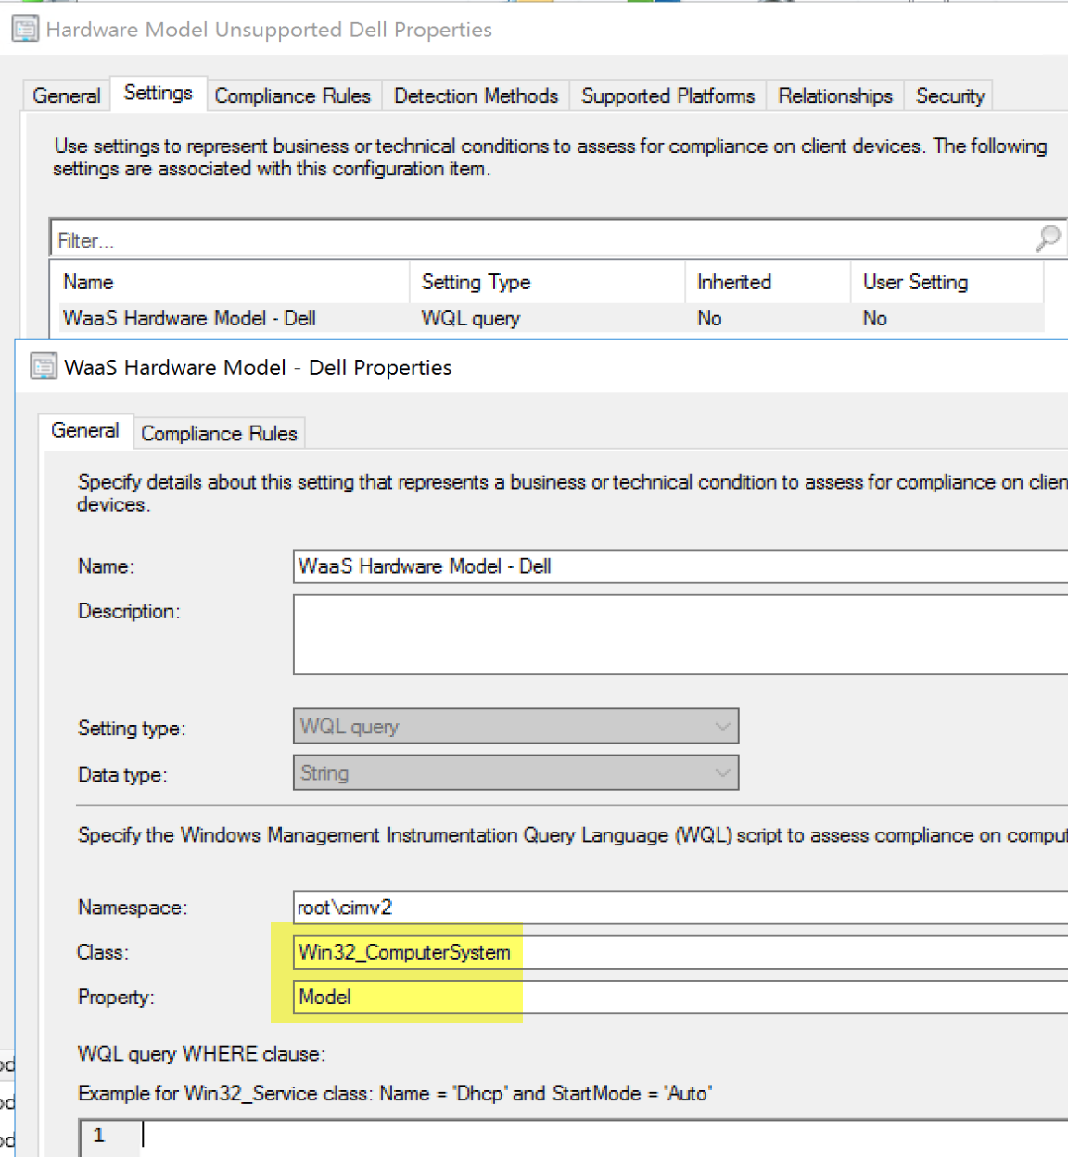Click the Namespace field with root\cimv2

pos(677,908)
